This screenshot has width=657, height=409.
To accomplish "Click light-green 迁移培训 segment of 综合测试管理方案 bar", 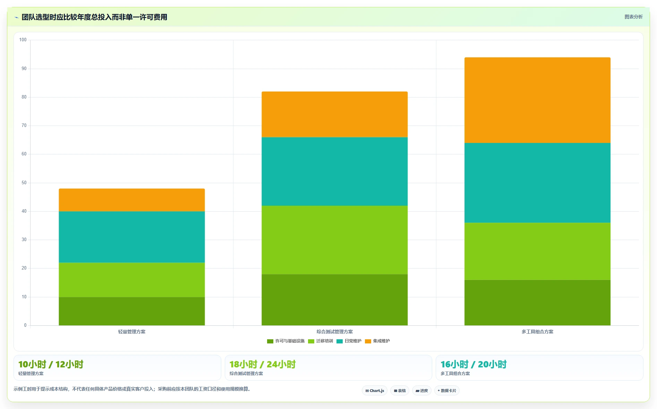I will pos(334,240).
